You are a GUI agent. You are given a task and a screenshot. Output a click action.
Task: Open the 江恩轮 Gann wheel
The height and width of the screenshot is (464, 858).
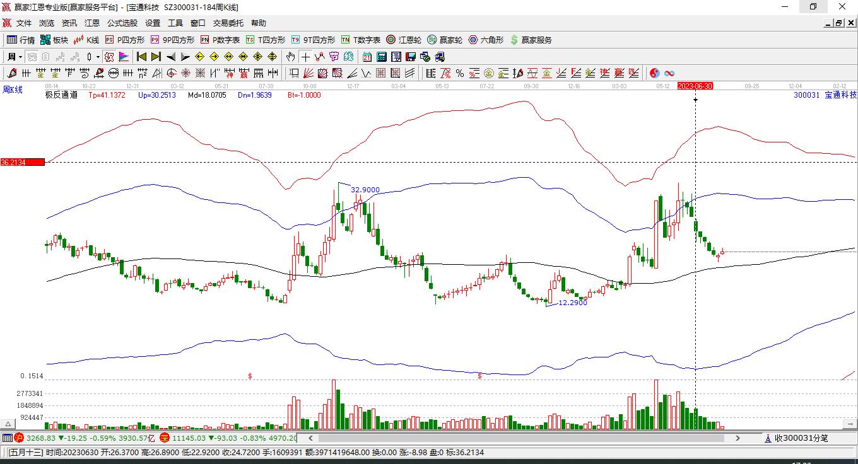(x=404, y=40)
